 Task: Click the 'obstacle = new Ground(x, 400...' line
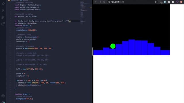tap(42, 83)
